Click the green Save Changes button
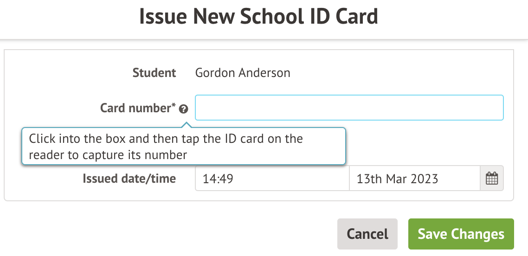The image size is (528, 256). pyautogui.click(x=461, y=234)
